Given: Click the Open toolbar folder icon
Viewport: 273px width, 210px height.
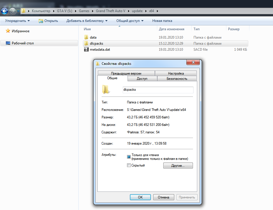Looking at the screenshot, I should [41, 21].
